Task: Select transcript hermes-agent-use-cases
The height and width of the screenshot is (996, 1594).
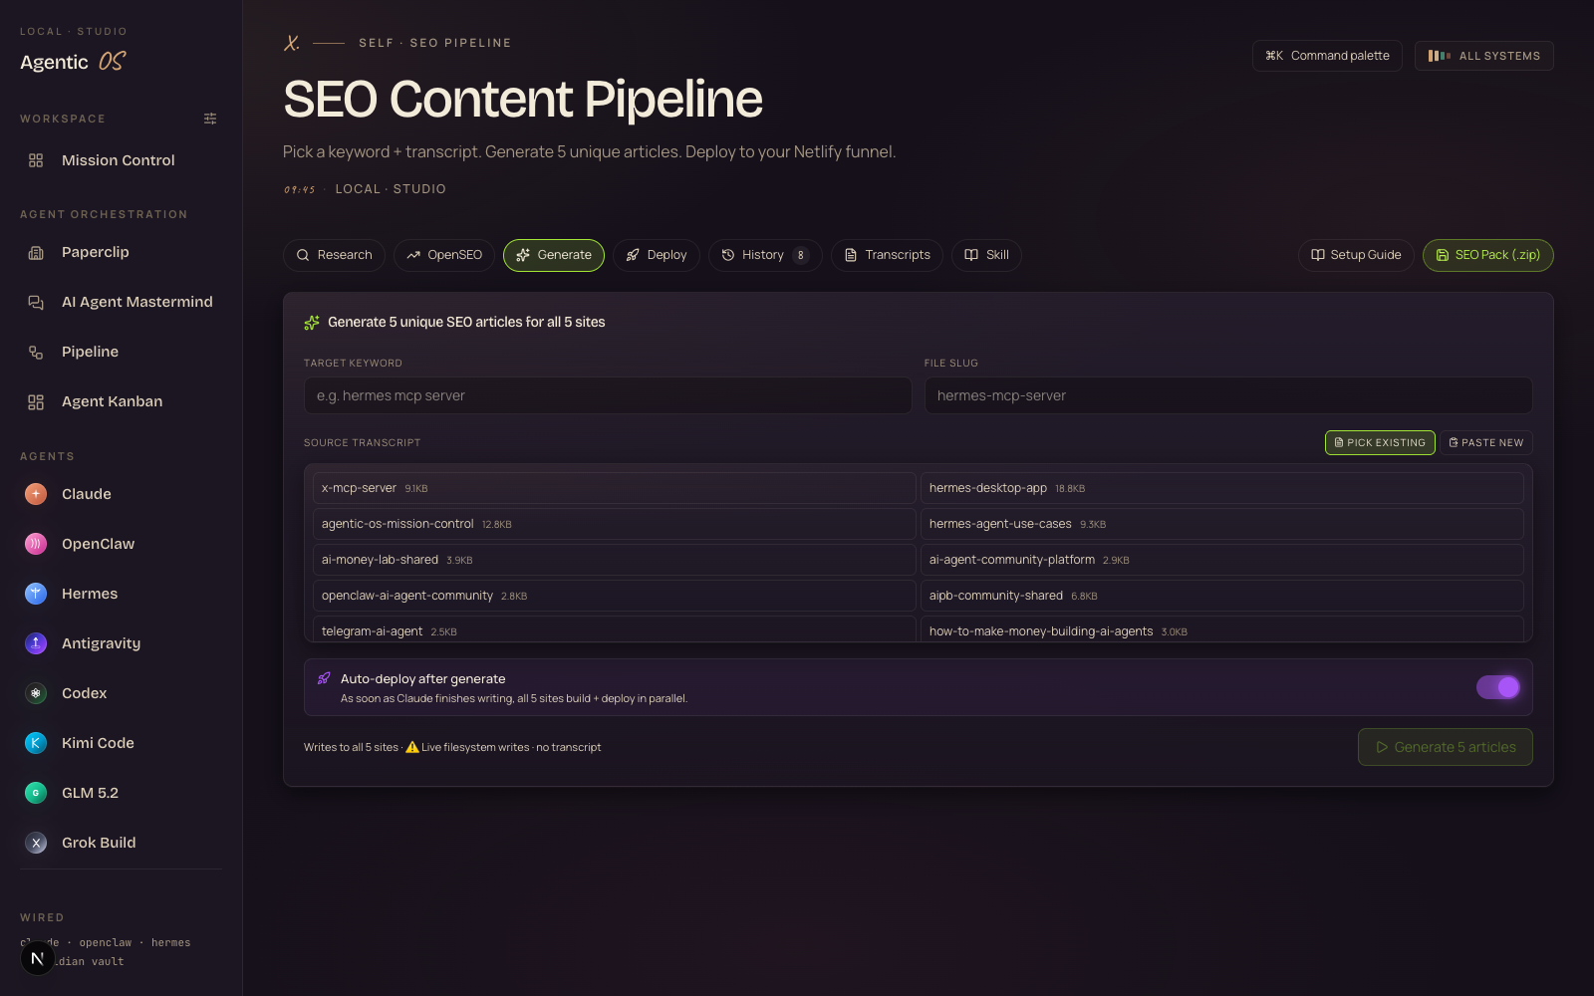Action: point(1222,524)
